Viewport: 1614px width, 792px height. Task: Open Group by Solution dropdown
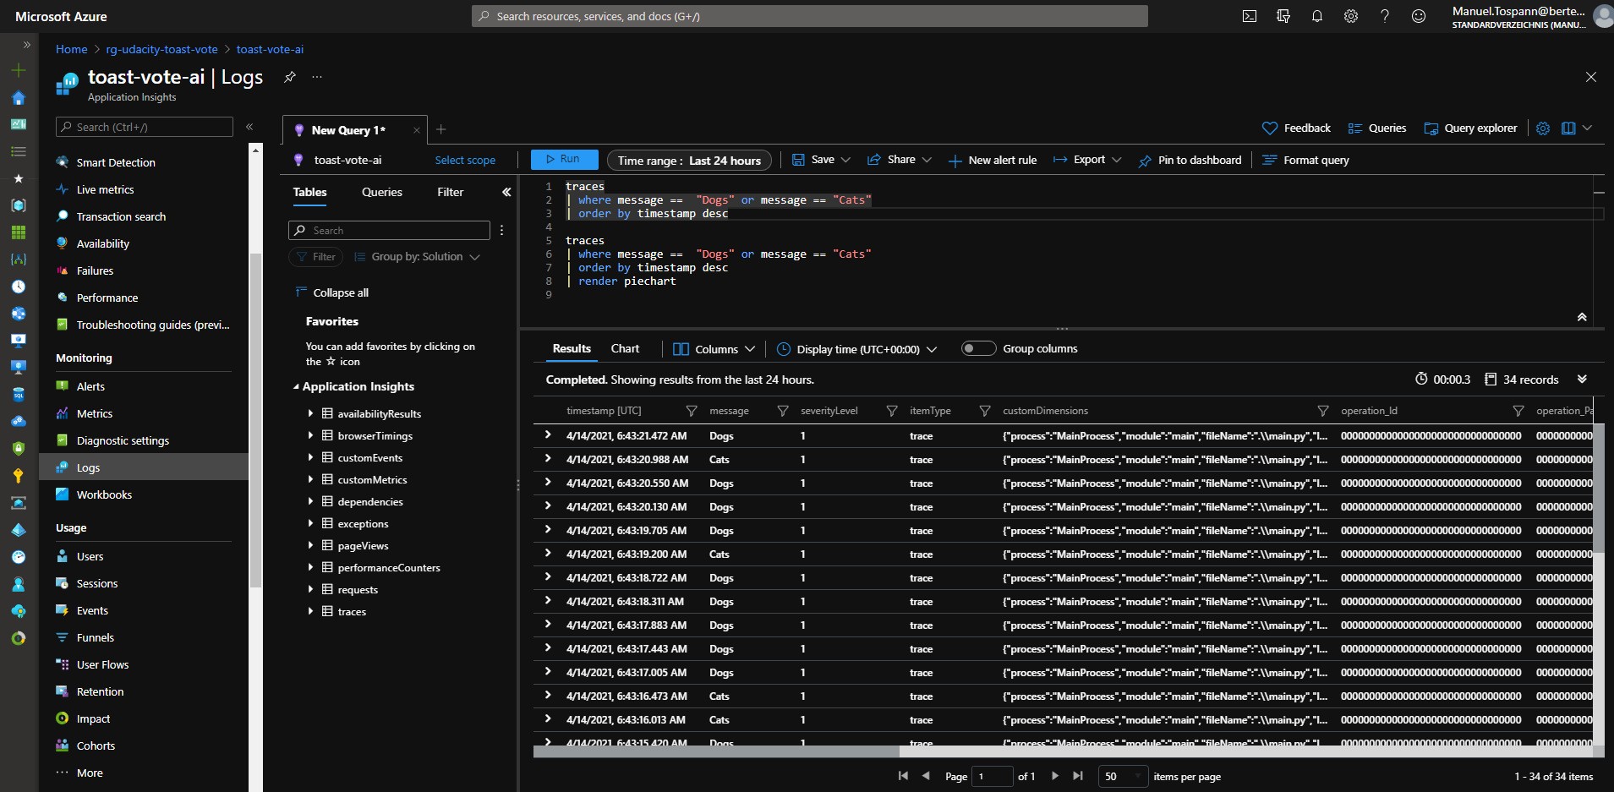(x=417, y=257)
